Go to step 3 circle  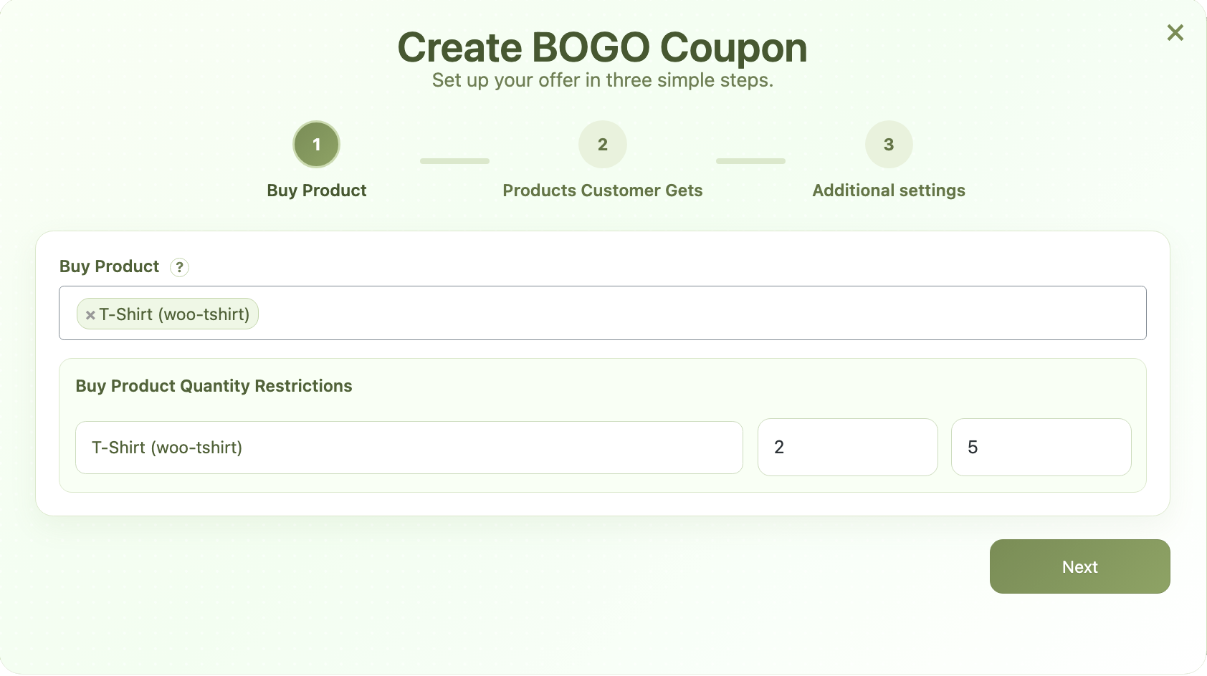889,145
